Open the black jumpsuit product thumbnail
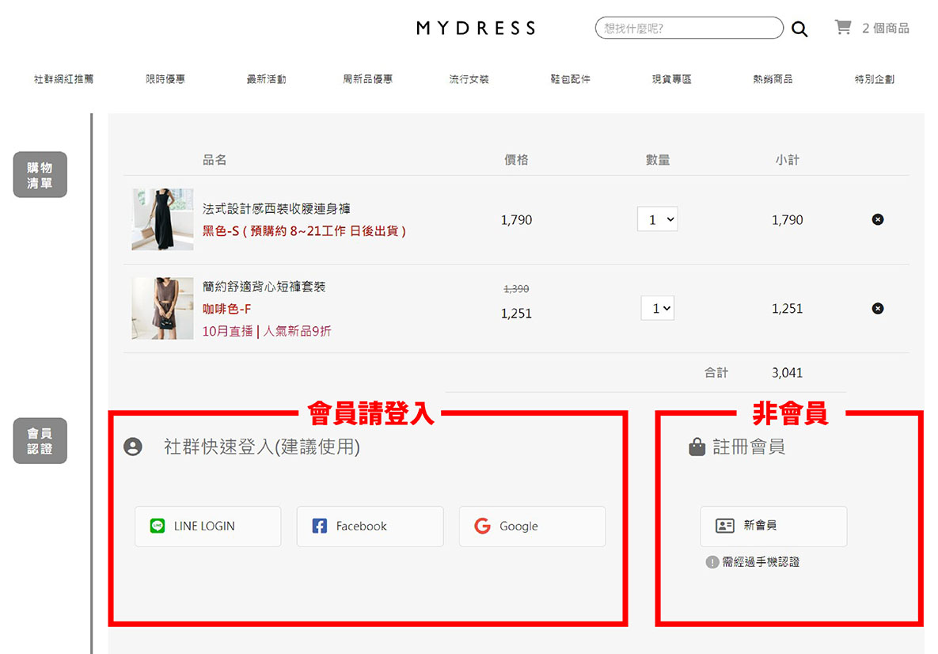938x654 pixels. [x=163, y=219]
